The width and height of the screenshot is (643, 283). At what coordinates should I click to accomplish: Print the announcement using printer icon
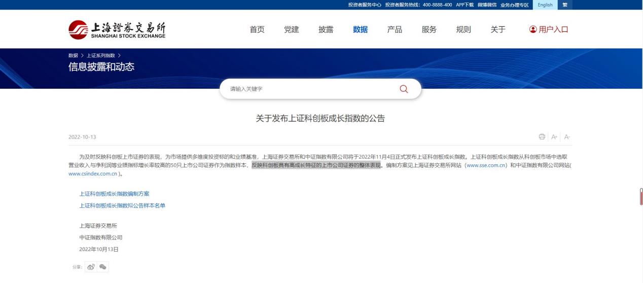coord(542,137)
